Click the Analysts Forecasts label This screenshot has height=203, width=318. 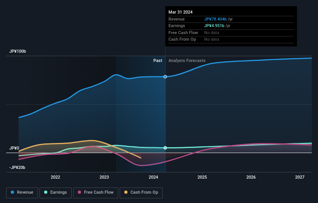[187, 61]
